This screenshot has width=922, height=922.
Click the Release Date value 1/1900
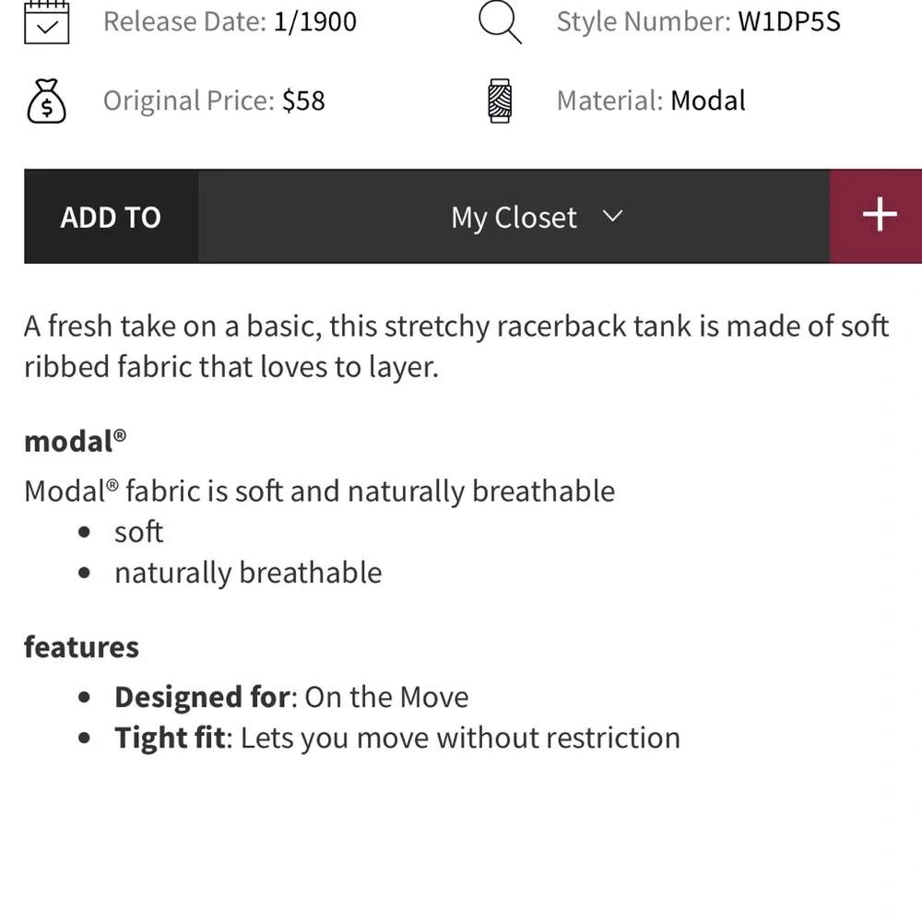point(315,22)
